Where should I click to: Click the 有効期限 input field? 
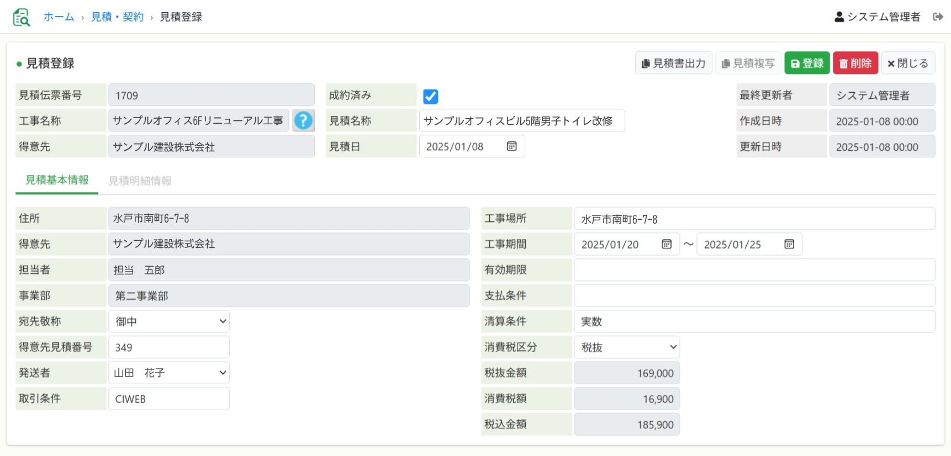coord(754,270)
